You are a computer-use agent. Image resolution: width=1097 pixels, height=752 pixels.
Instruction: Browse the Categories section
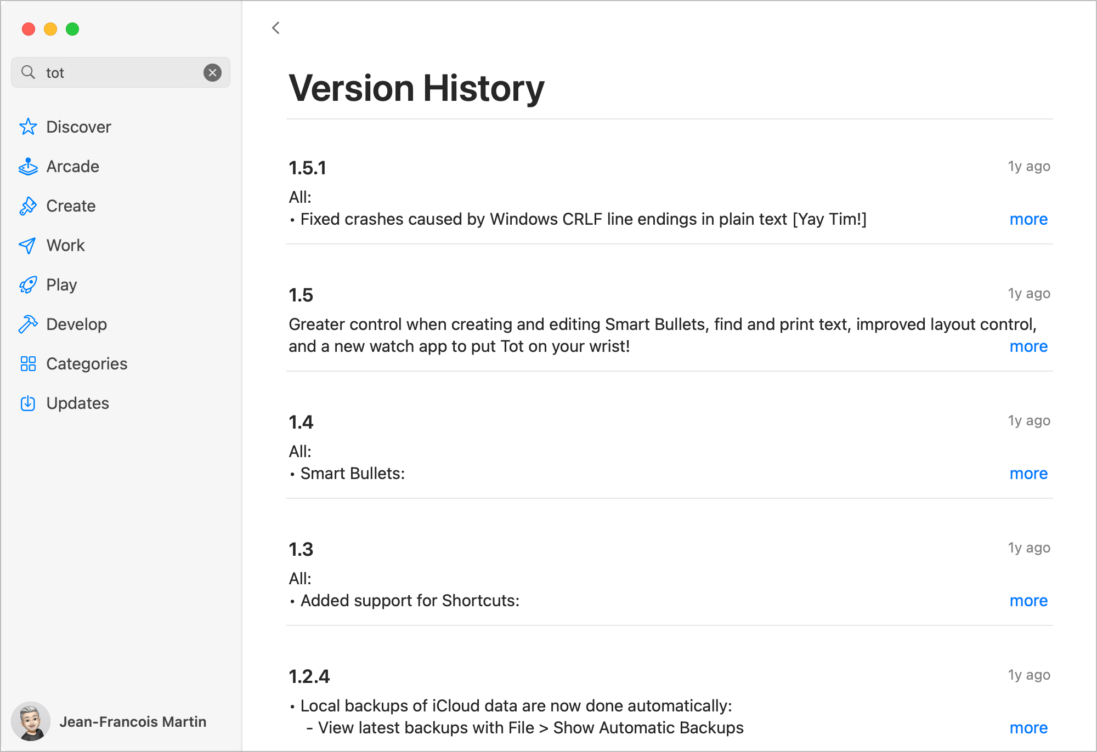pyautogui.click(x=86, y=363)
